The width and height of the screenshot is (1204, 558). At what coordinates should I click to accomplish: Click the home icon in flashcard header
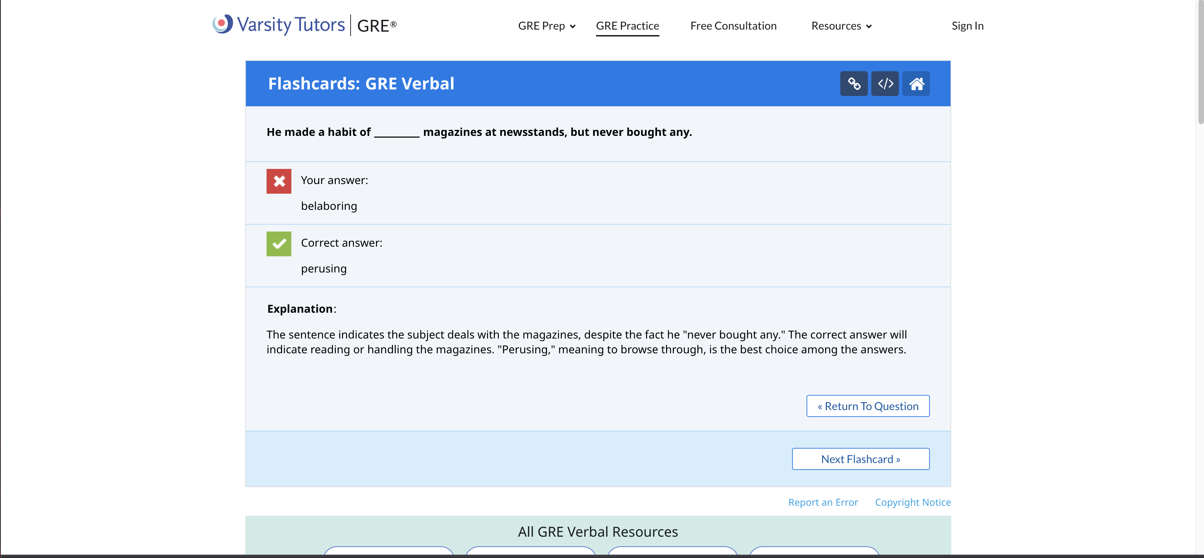(916, 84)
